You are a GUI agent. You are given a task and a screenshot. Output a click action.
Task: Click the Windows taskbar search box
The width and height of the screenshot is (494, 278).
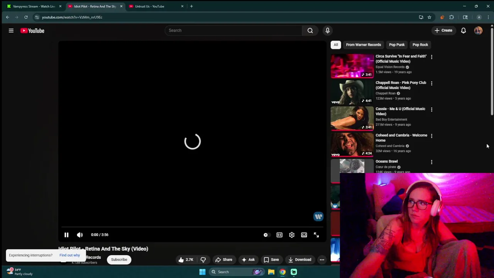tap(237, 272)
